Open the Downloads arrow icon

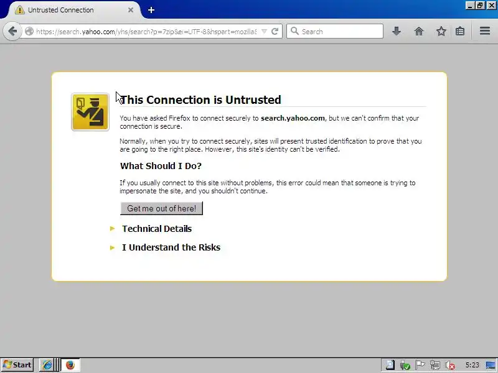[397, 31]
